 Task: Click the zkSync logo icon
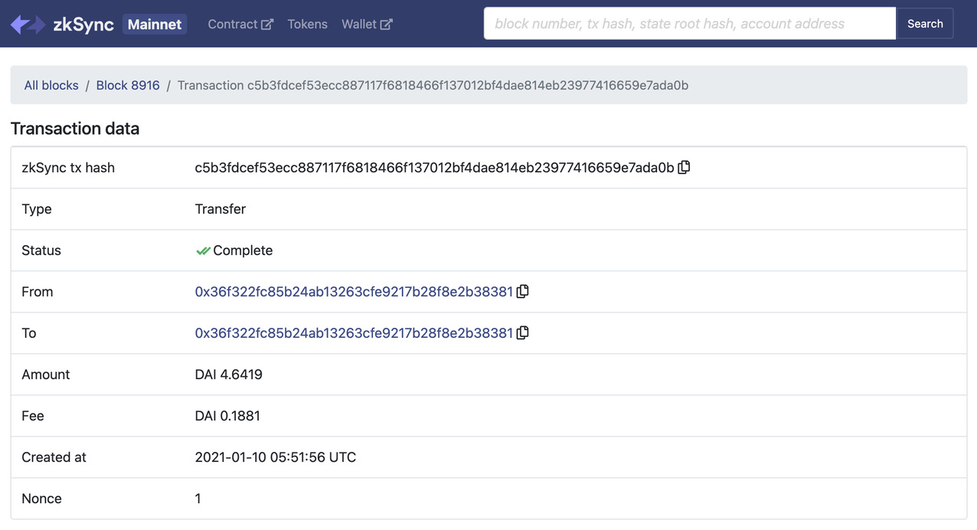pyautogui.click(x=28, y=25)
